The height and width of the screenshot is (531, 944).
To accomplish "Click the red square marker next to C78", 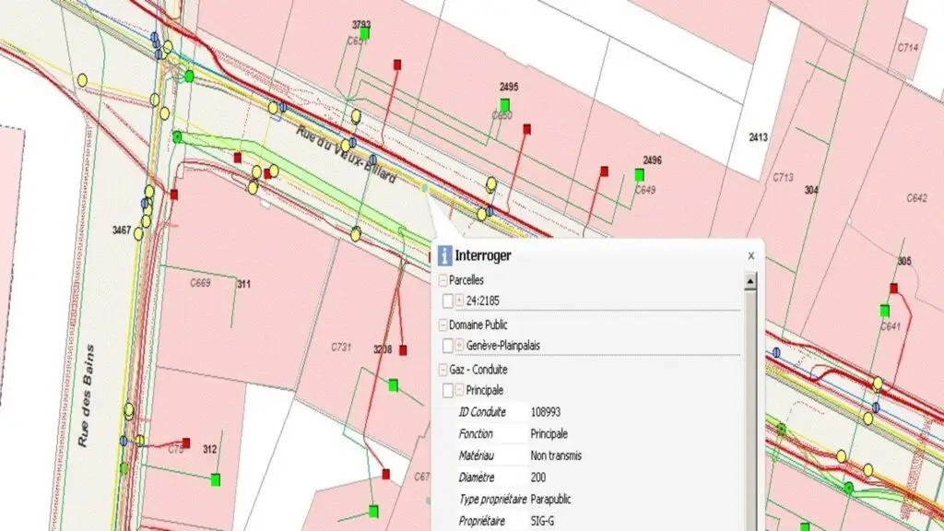I will 186,443.
